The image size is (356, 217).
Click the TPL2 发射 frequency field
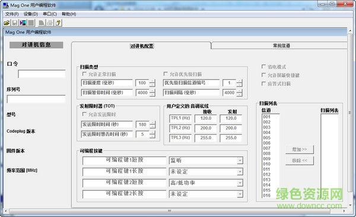231,128
